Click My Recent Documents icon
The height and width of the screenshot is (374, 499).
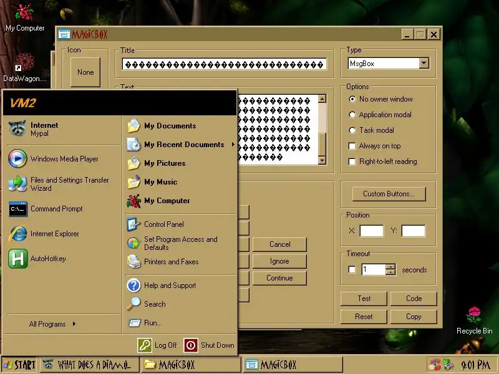[133, 145]
